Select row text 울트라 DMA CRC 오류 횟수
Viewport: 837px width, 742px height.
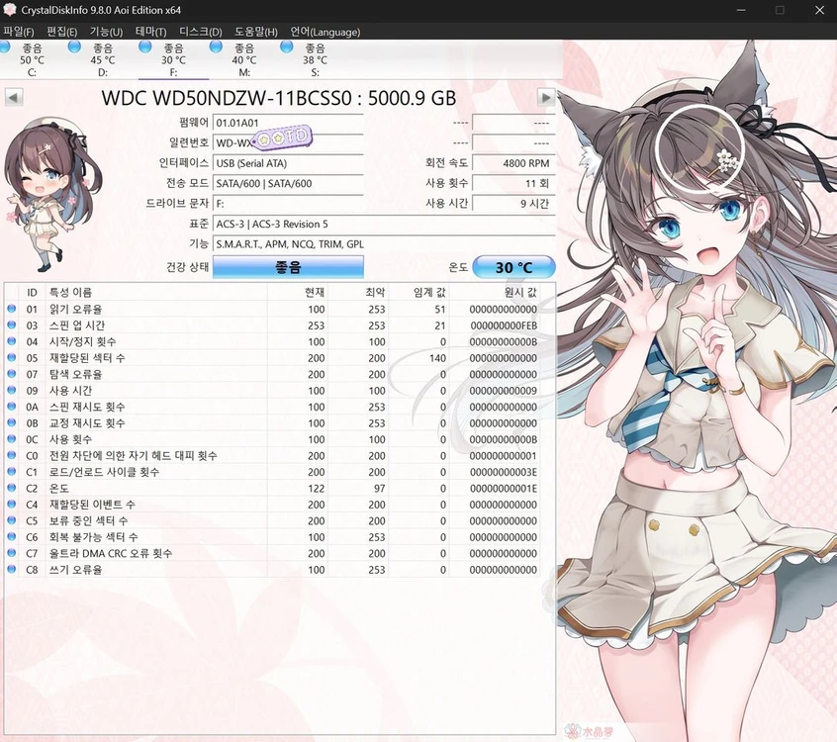tap(111, 553)
